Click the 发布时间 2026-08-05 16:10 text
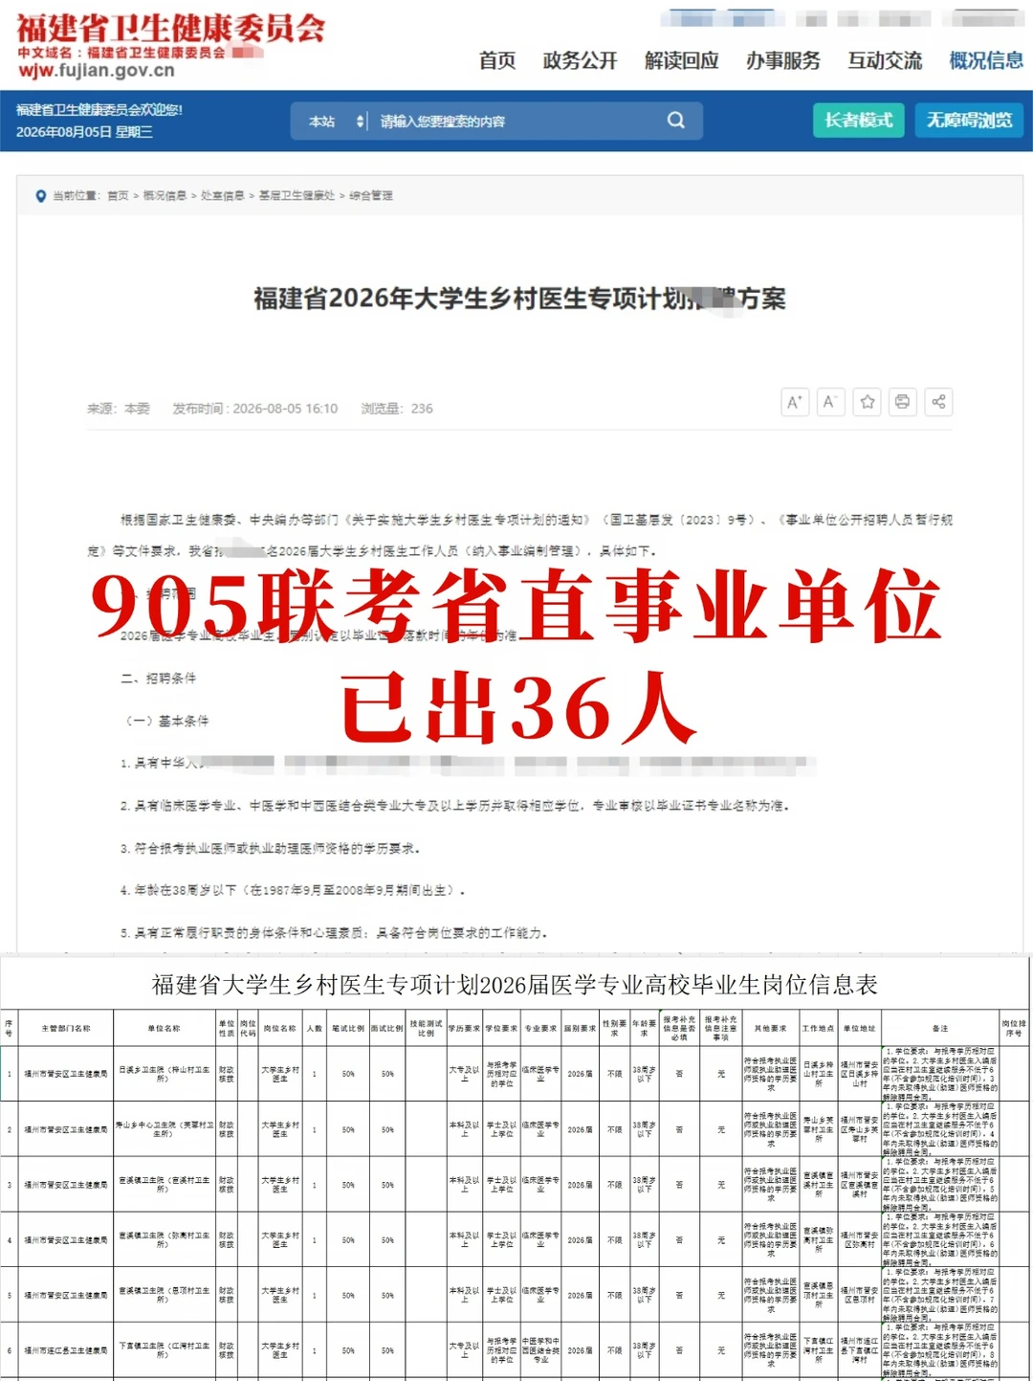The width and height of the screenshot is (1033, 1381). click(255, 409)
